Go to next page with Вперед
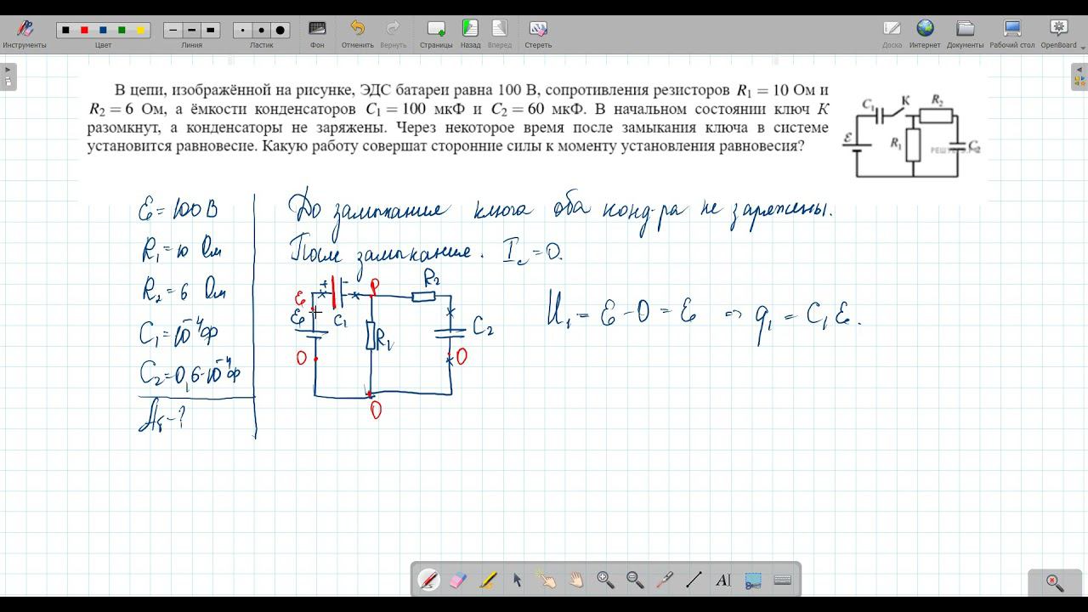This screenshot has width=1088, height=612. coord(500,32)
